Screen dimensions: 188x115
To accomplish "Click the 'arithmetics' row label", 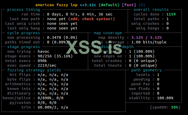I will point(18,84).
